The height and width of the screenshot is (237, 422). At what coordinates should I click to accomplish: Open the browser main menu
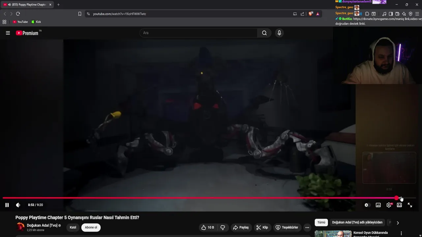point(418,14)
